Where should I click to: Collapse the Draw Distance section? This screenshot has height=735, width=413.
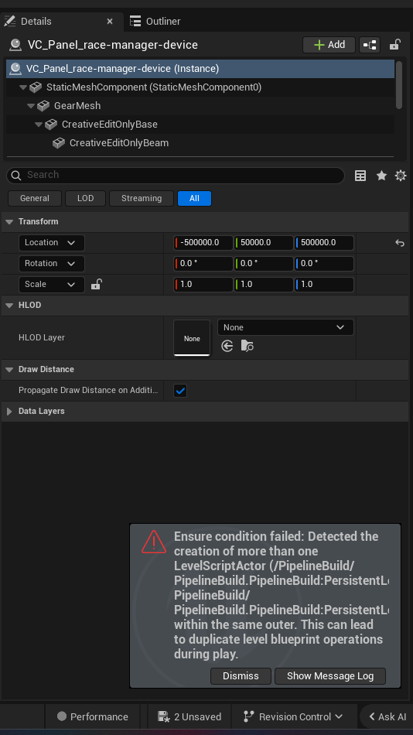point(9,369)
